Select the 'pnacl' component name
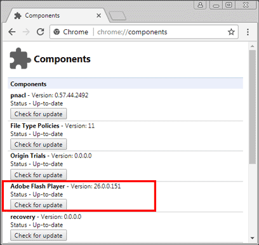 [x=18, y=95]
